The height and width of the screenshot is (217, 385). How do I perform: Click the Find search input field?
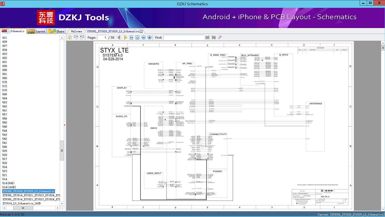[x=184, y=37]
